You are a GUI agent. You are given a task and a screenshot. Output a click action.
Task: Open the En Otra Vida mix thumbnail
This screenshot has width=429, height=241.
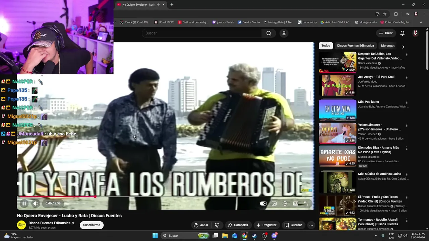coord(338,110)
